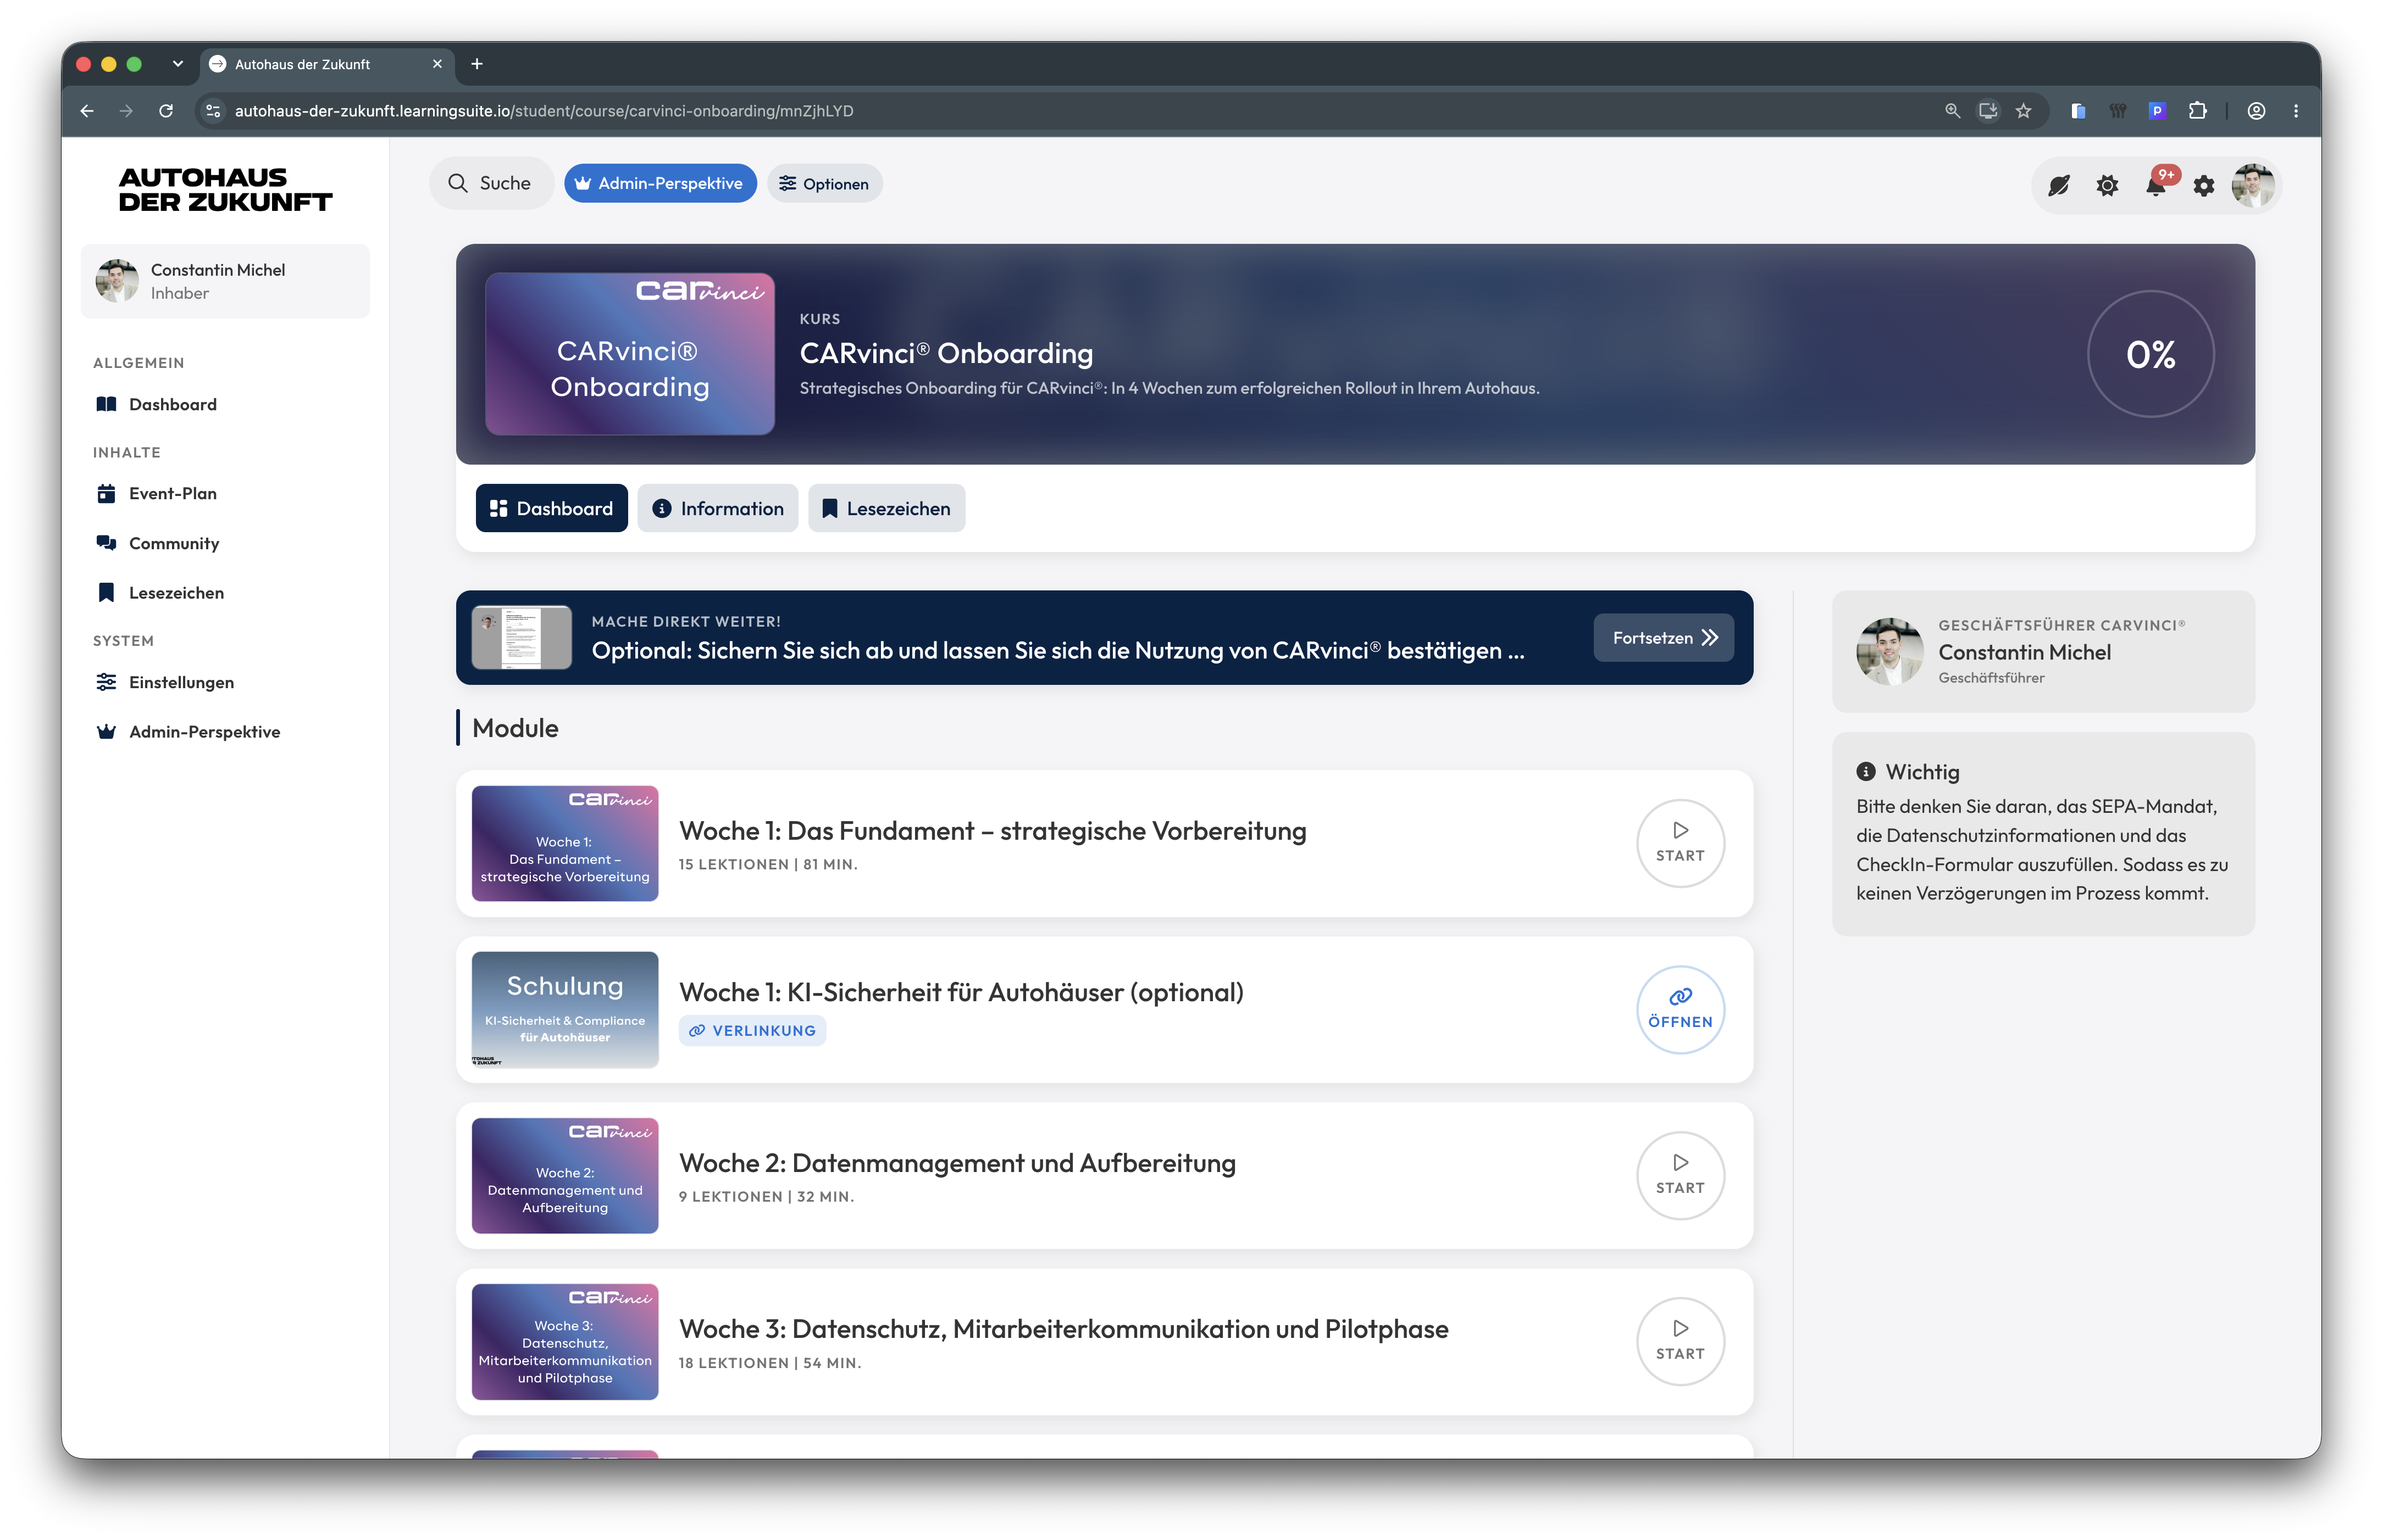Click Autohaus der Zukunft logo
Viewport: 2383px width, 1540px height.
pos(225,189)
